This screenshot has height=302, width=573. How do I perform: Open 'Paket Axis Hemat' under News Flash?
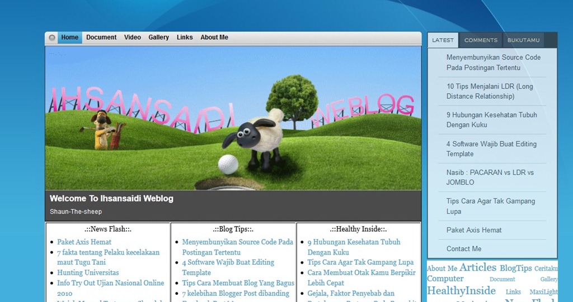coord(84,242)
